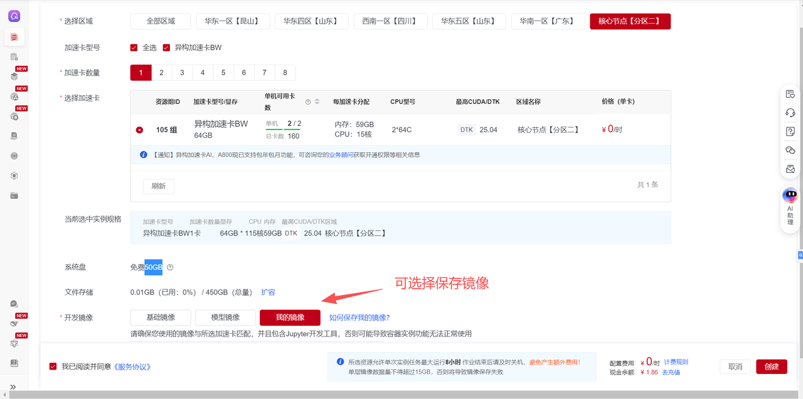This screenshot has width=803, height=399.
Task: Uncheck the 异构加速卡BW checkbox
Action: 166,48
